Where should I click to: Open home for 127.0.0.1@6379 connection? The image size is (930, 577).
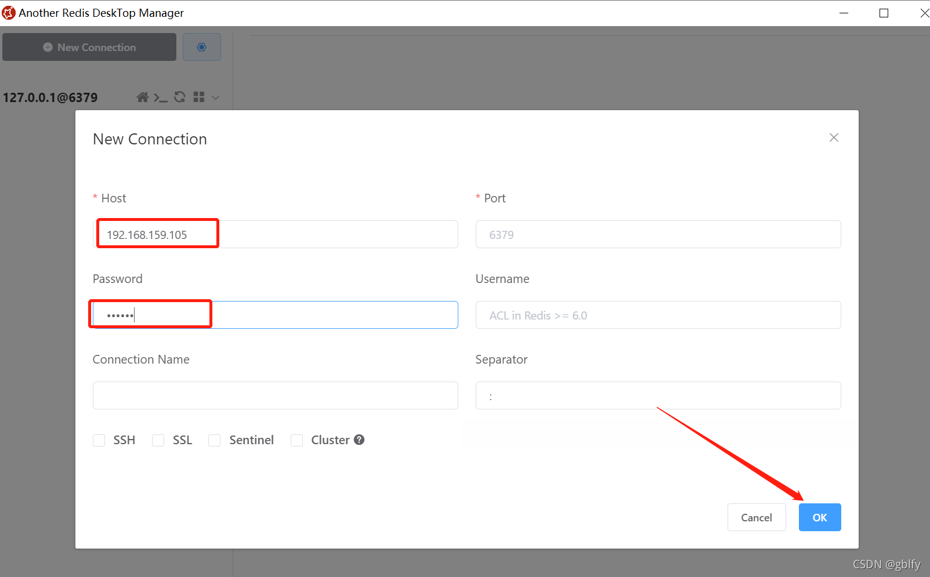point(142,97)
